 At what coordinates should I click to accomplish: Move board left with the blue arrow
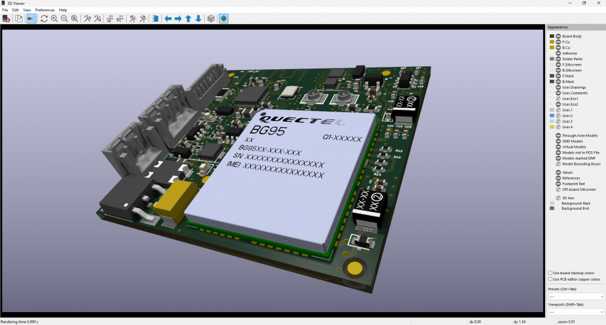tap(168, 18)
